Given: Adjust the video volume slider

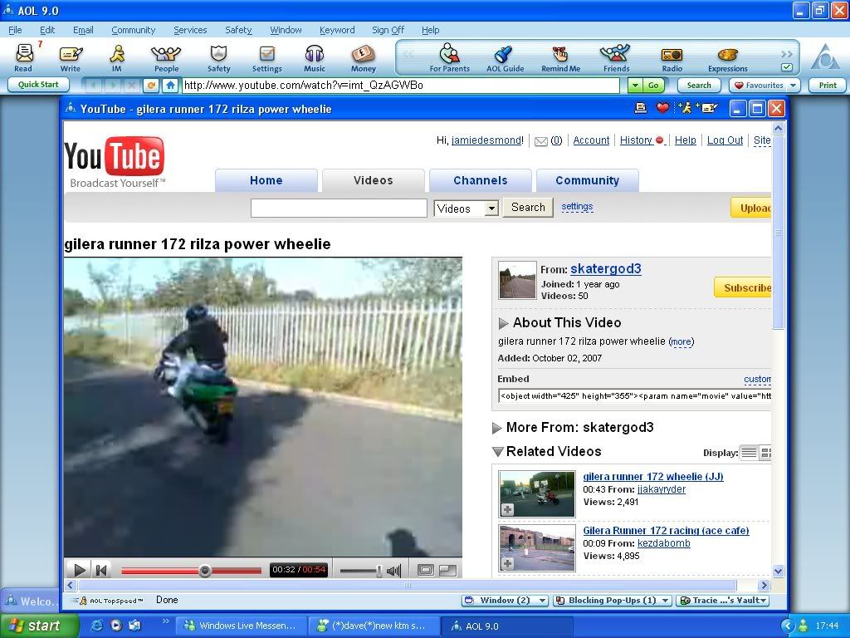Looking at the screenshot, I should [x=379, y=571].
